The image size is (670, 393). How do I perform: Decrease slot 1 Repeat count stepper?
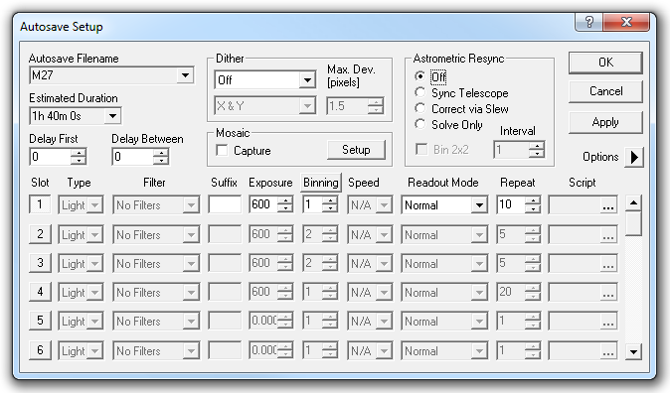point(532,208)
